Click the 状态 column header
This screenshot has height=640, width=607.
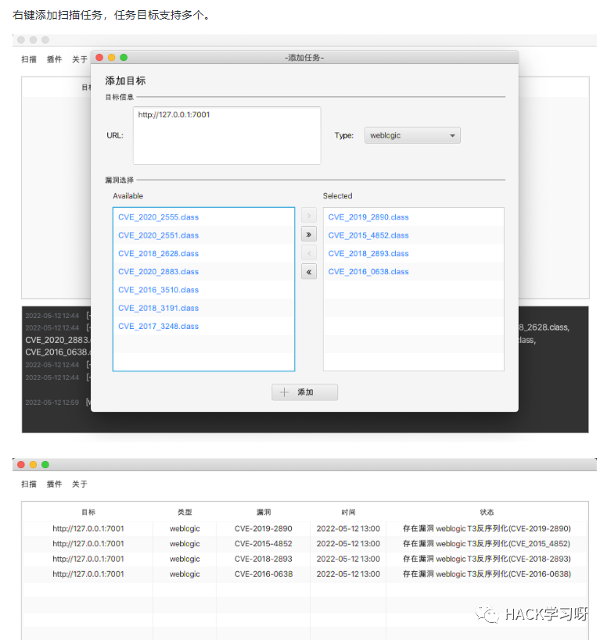[x=487, y=512]
